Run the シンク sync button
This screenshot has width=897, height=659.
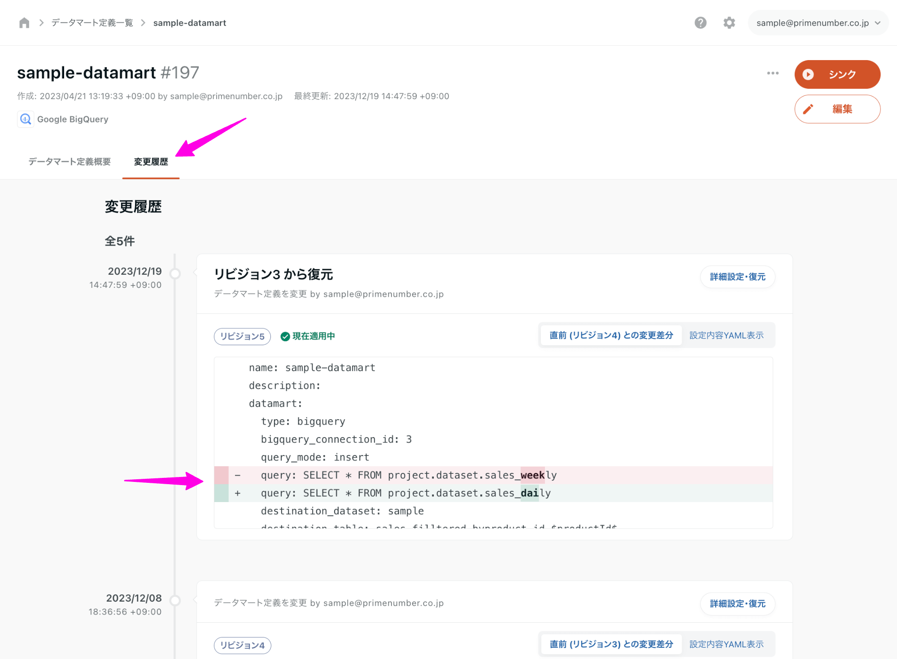(837, 74)
